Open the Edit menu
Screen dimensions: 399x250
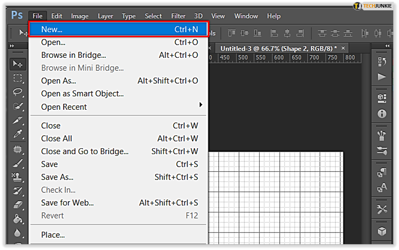[x=56, y=16]
